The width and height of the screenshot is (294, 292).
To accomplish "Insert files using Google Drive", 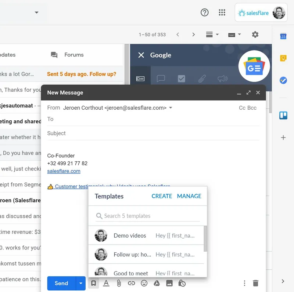I will coord(157,283).
